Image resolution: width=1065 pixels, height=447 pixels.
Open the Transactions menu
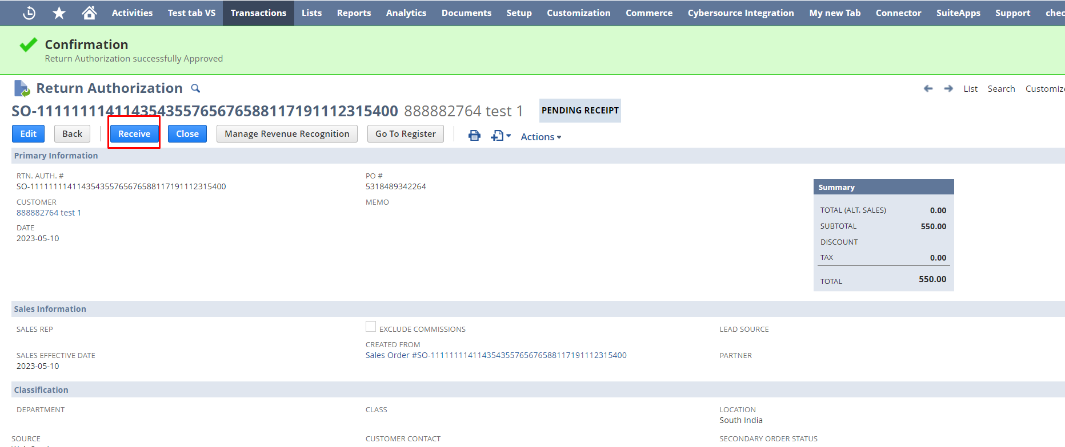(258, 13)
